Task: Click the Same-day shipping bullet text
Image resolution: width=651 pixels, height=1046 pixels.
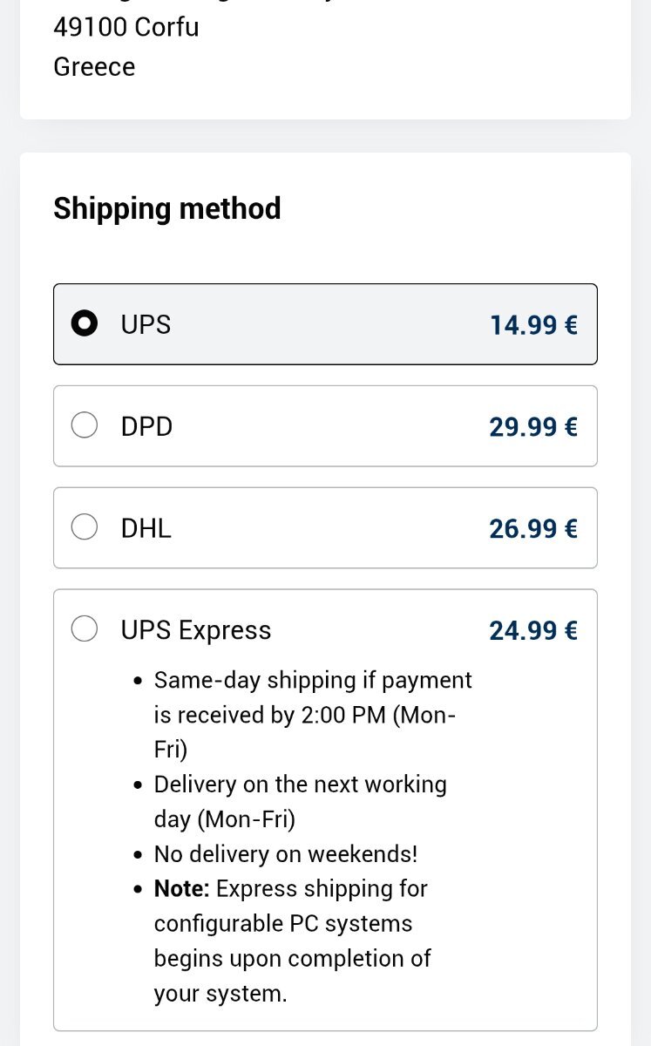Action: 313,715
